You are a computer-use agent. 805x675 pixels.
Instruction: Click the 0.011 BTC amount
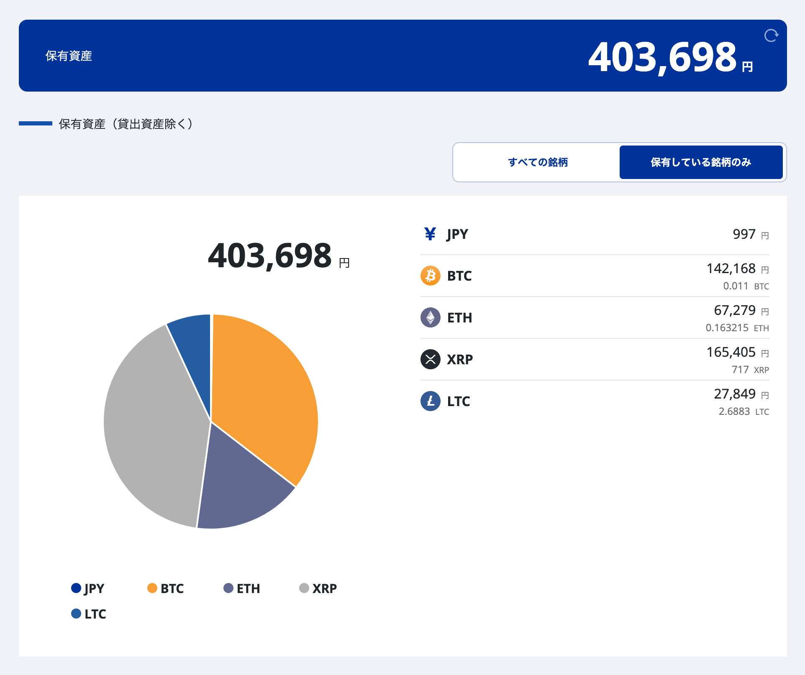[746, 286]
